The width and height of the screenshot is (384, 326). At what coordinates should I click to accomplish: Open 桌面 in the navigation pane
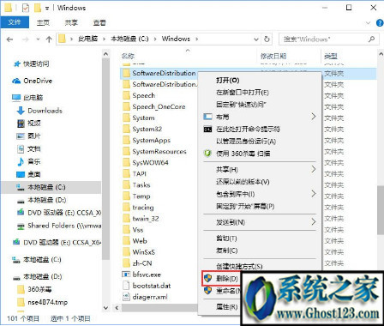tap(34, 174)
